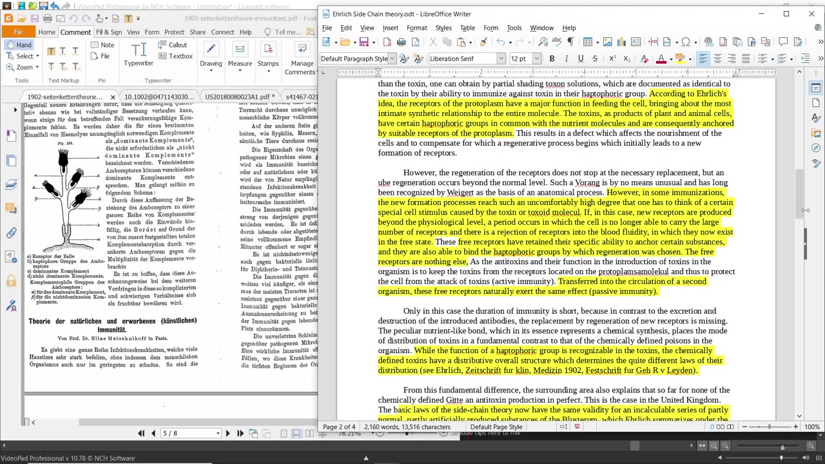Insert hyperlink in Writer
The image size is (825, 464).
tap(708, 42)
